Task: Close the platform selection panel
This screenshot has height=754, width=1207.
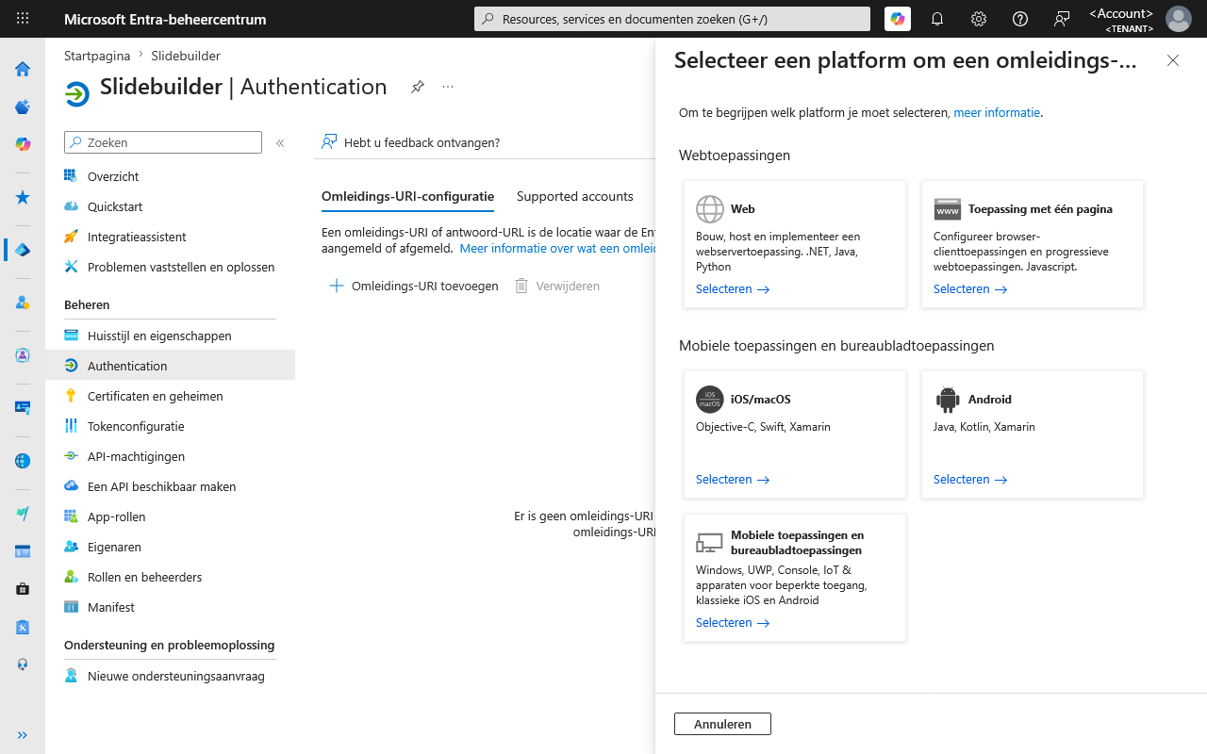Action: click(1173, 60)
